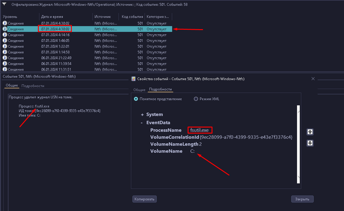Sort by Код события column header
344x211 pixels.
(132, 17)
